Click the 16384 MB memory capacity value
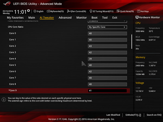The image size is (163, 122). coord(140,74)
